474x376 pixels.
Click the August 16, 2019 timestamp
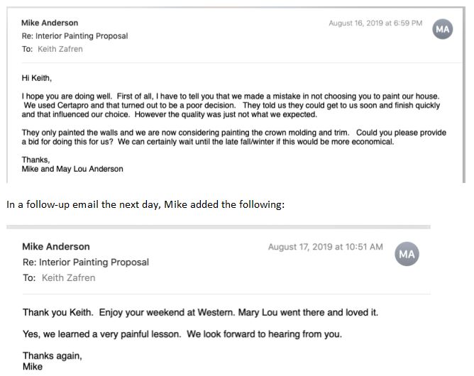click(375, 23)
